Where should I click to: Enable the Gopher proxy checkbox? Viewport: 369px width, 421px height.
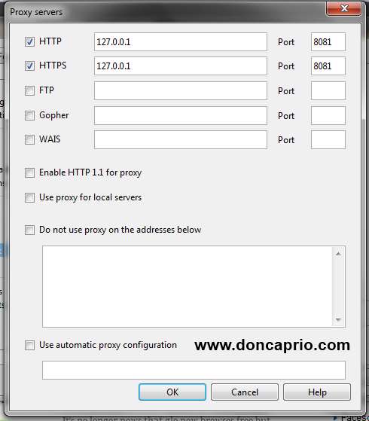click(x=29, y=115)
